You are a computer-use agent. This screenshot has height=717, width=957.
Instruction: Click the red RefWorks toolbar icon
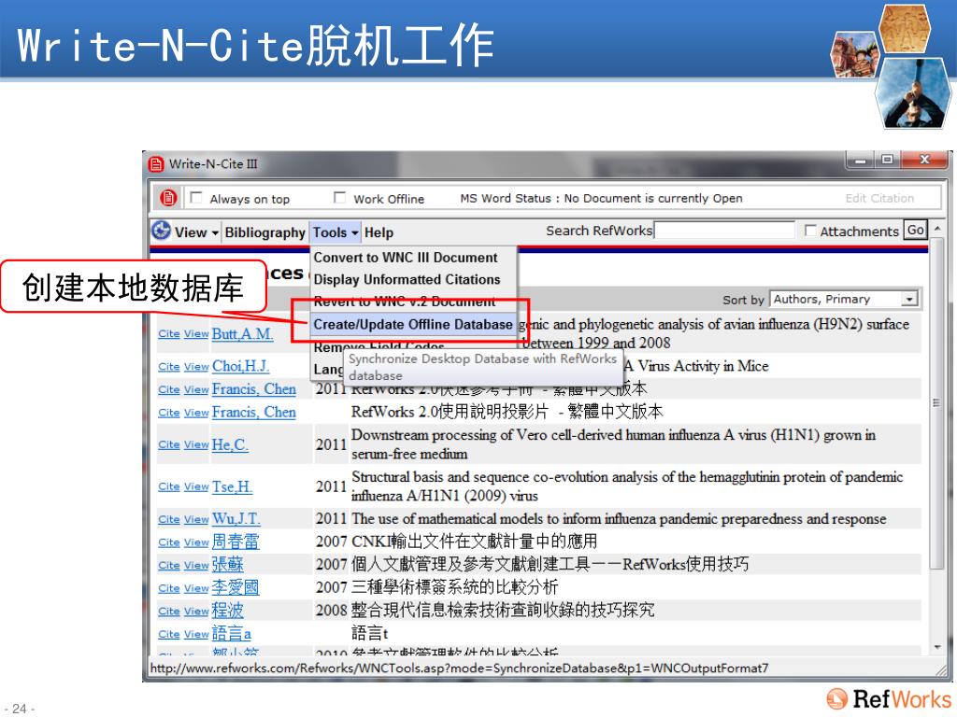pyautogui.click(x=168, y=198)
